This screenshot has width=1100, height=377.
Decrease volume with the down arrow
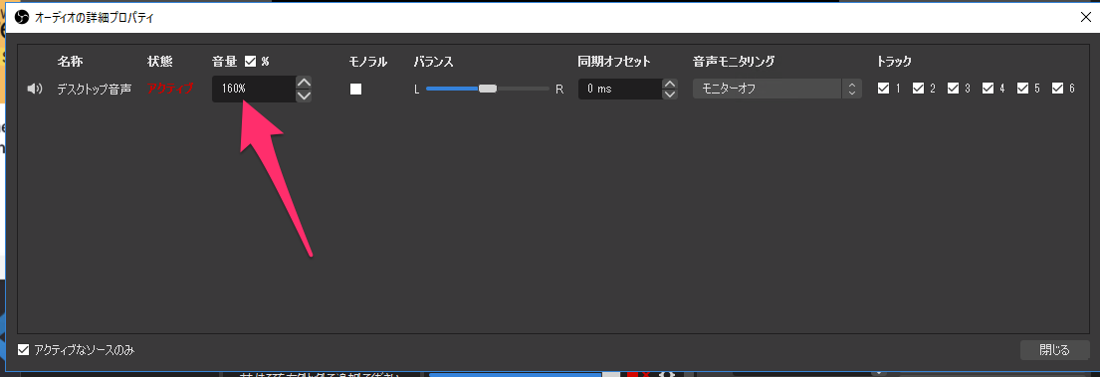[x=304, y=96]
